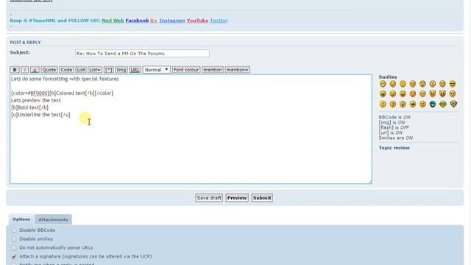The image size is (471, 265).
Task: Insert the confused smiley
Action: [442, 84]
